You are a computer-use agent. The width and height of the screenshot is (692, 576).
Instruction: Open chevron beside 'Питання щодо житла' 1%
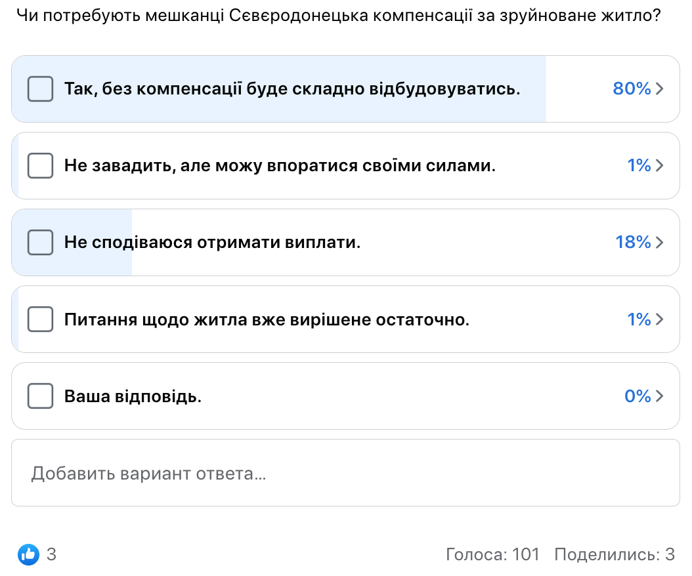(660, 319)
